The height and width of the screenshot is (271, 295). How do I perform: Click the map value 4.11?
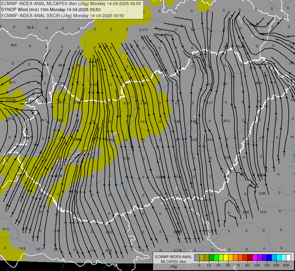tap(209, 103)
